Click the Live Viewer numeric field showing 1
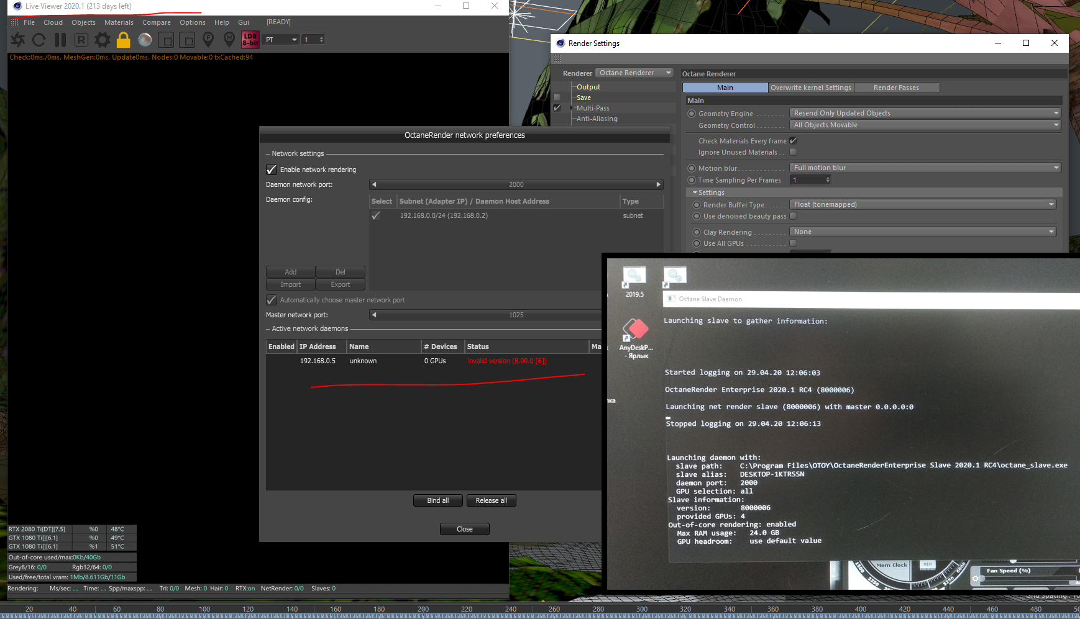Viewport: 1080px width, 619px height. pos(313,40)
